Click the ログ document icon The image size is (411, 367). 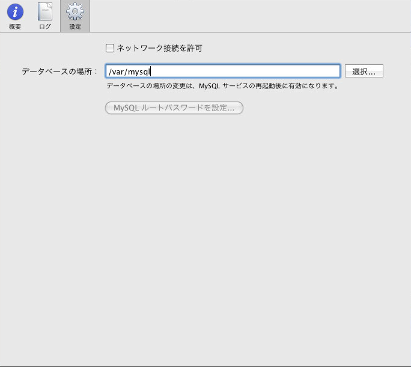click(45, 11)
